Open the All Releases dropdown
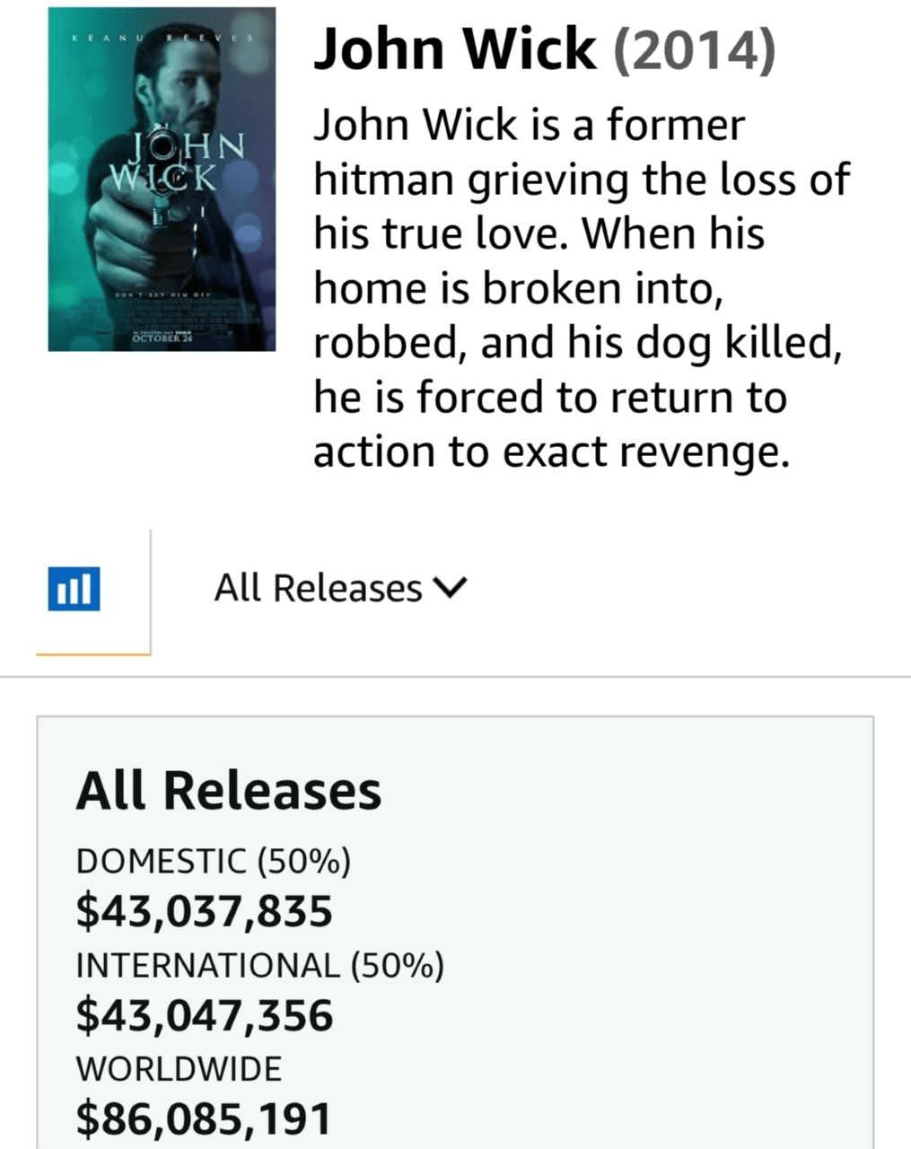The image size is (911, 1149). click(x=341, y=589)
